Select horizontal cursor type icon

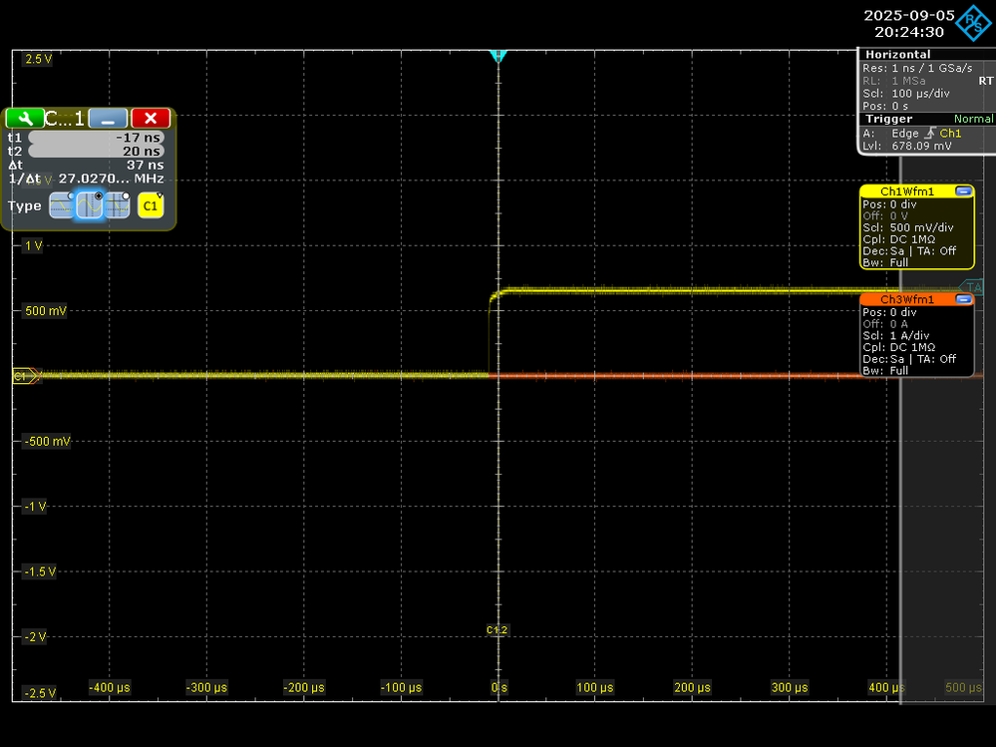62,205
